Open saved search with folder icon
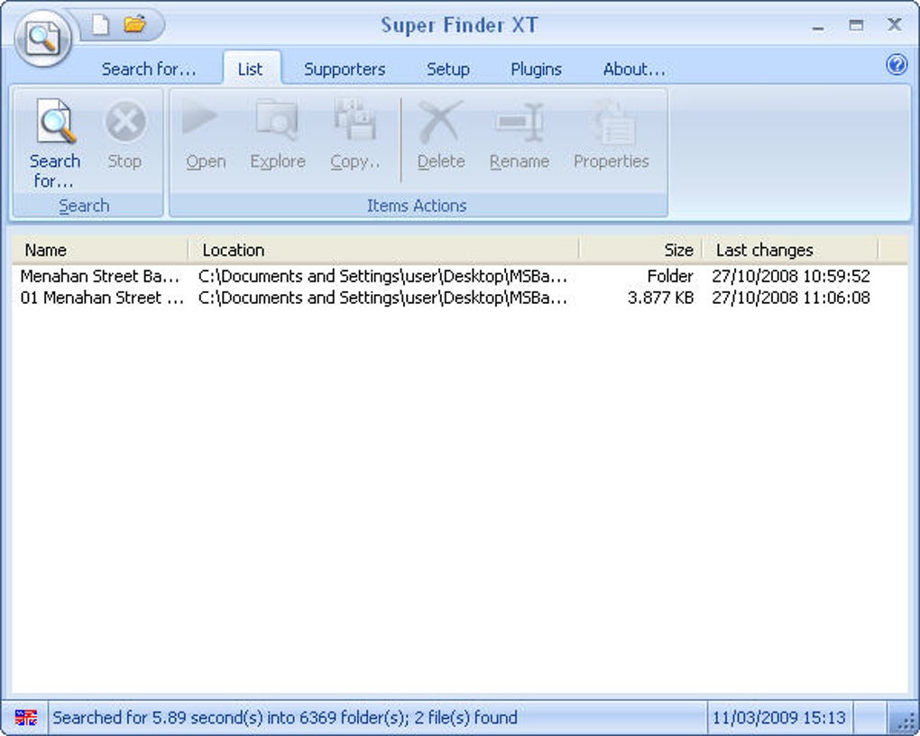The width and height of the screenshot is (920, 736). click(x=134, y=24)
